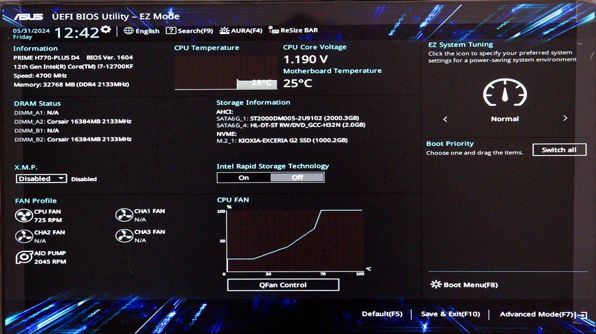This screenshot has width=596, height=334.
Task: Click the 725 RPM CPU fan reading
Action: click(48, 220)
